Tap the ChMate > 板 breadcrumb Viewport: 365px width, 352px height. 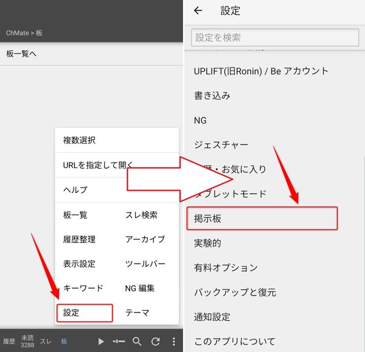pos(24,33)
